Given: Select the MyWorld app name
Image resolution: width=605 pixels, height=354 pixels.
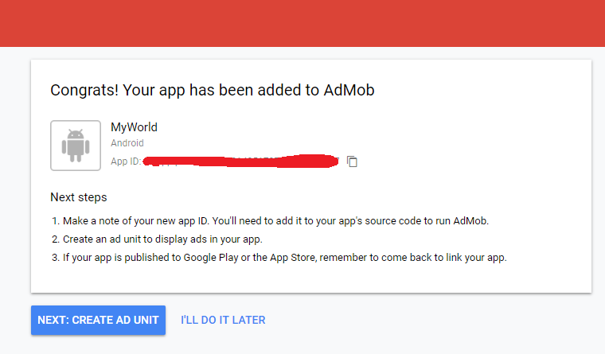Looking at the screenshot, I should [x=134, y=127].
